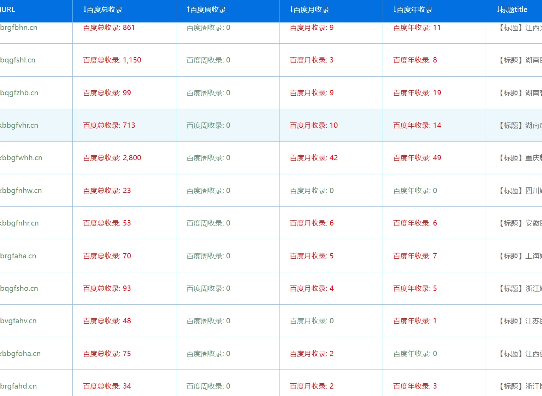Open the brgfbhn.cn URL link

coord(19,28)
